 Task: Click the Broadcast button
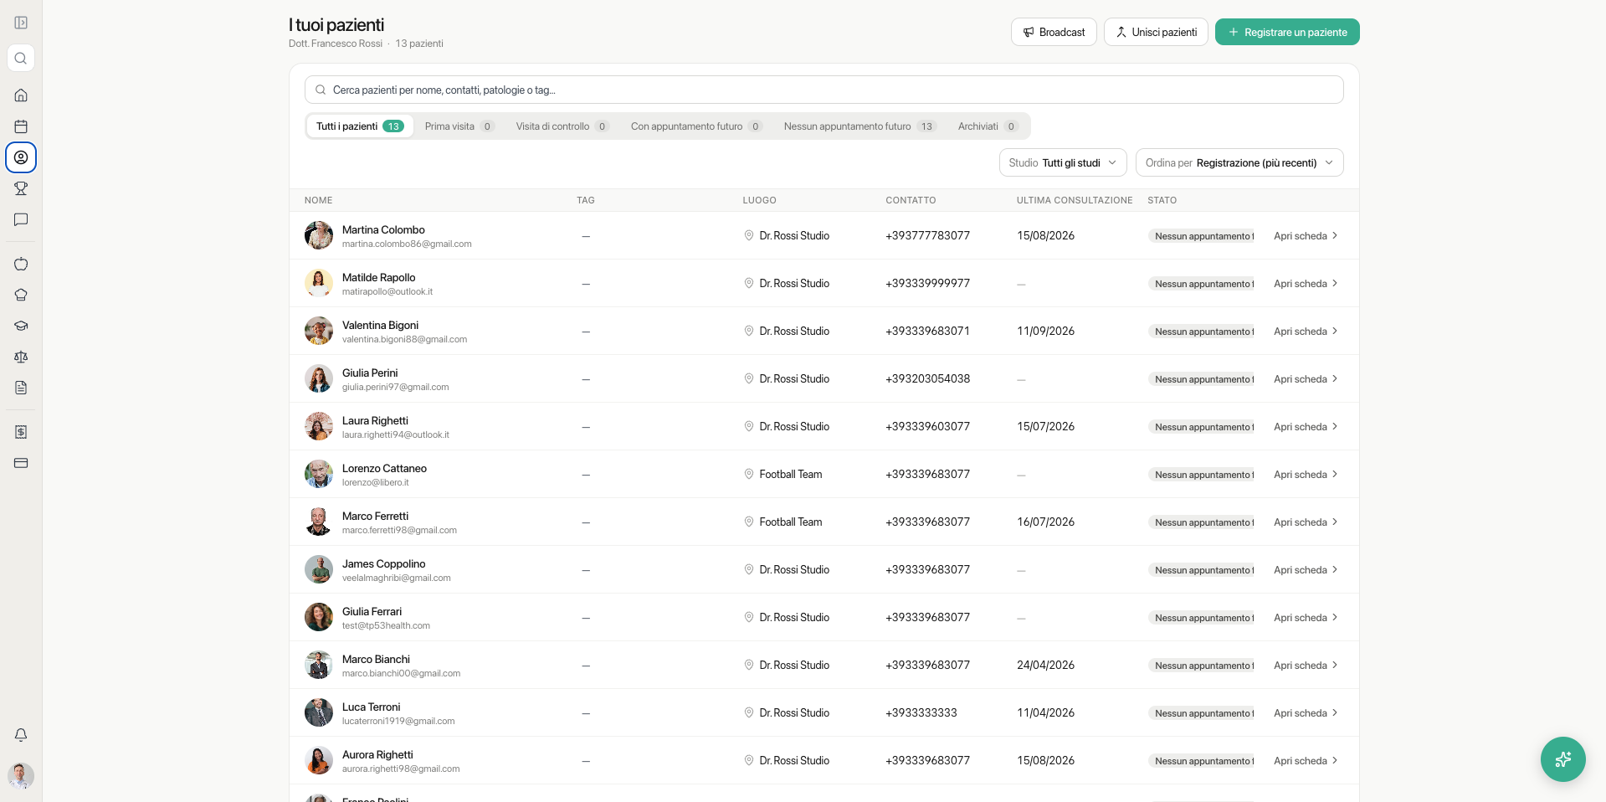(1054, 32)
